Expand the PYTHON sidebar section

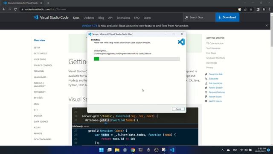[x=38, y=98]
